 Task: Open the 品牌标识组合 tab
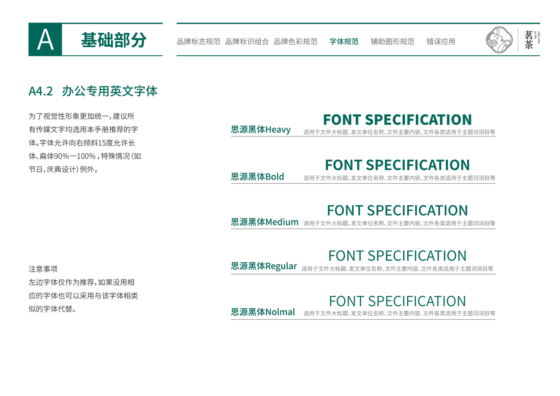247,41
